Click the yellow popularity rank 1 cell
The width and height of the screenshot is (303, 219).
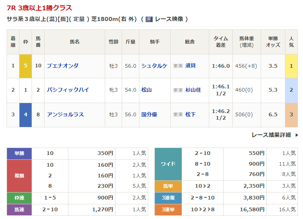pos(291,66)
